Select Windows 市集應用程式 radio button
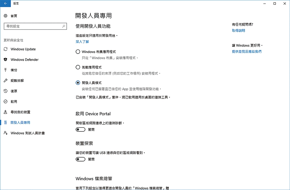 tap(78, 52)
